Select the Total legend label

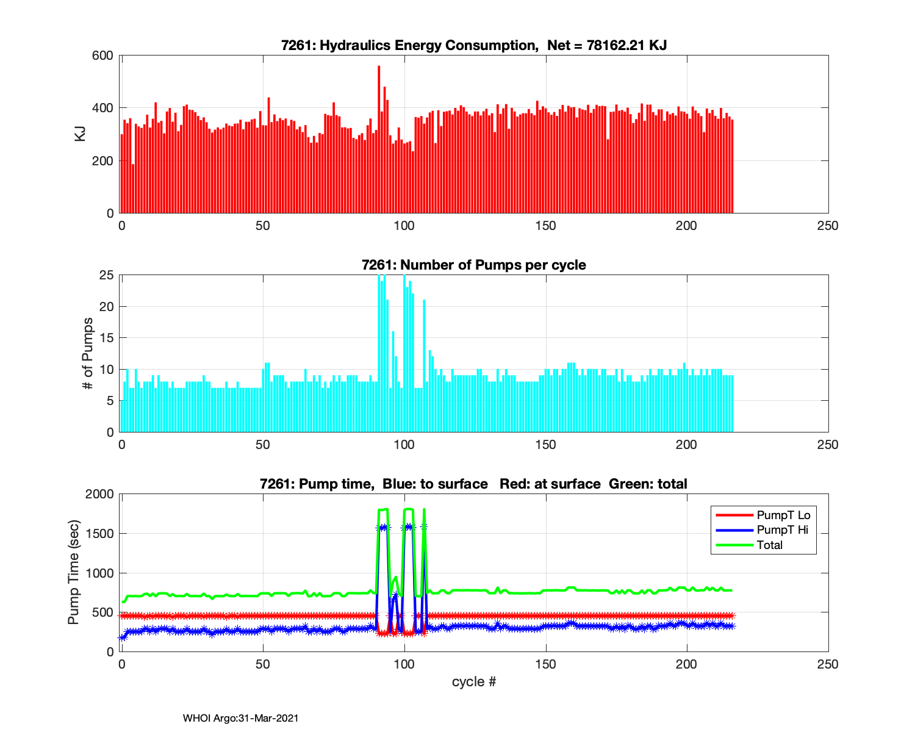click(x=769, y=545)
